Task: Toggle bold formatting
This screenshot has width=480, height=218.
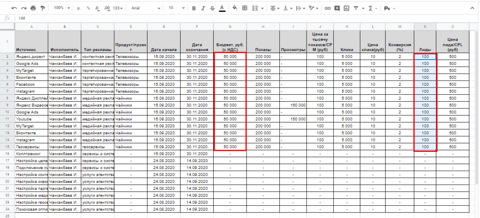Action: pos(194,8)
